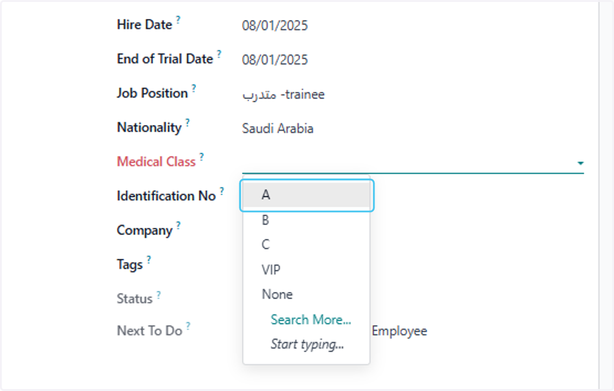Screen dimensions: 614x391
Task: Choose None from the Medical Class list
Action: (x=306, y=294)
